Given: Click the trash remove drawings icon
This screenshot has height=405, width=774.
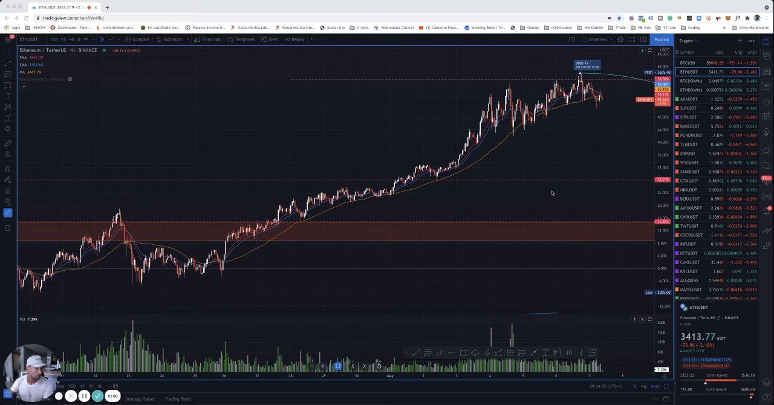Looking at the screenshot, I should point(7,227).
